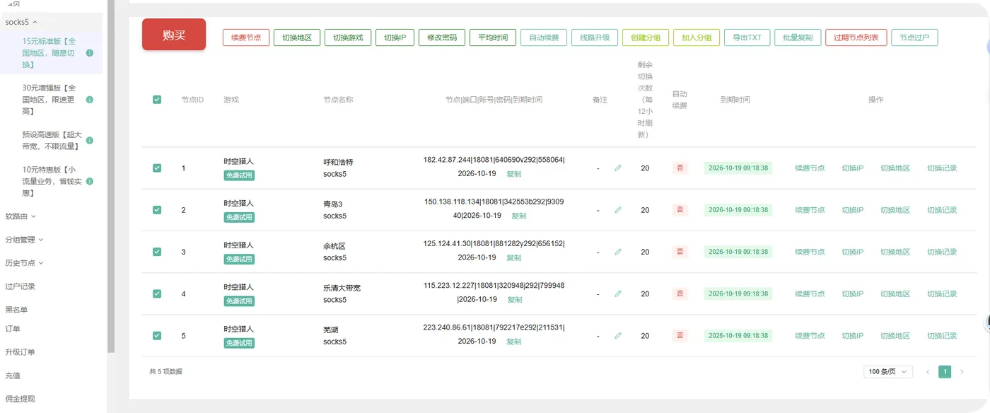This screenshot has width=990, height=413.
Task: Click the 否 auto-renew tag for node 1
Action: pyautogui.click(x=680, y=168)
